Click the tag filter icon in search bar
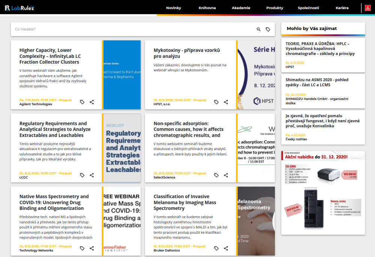The width and height of the screenshot is (375, 257). tap(268, 29)
